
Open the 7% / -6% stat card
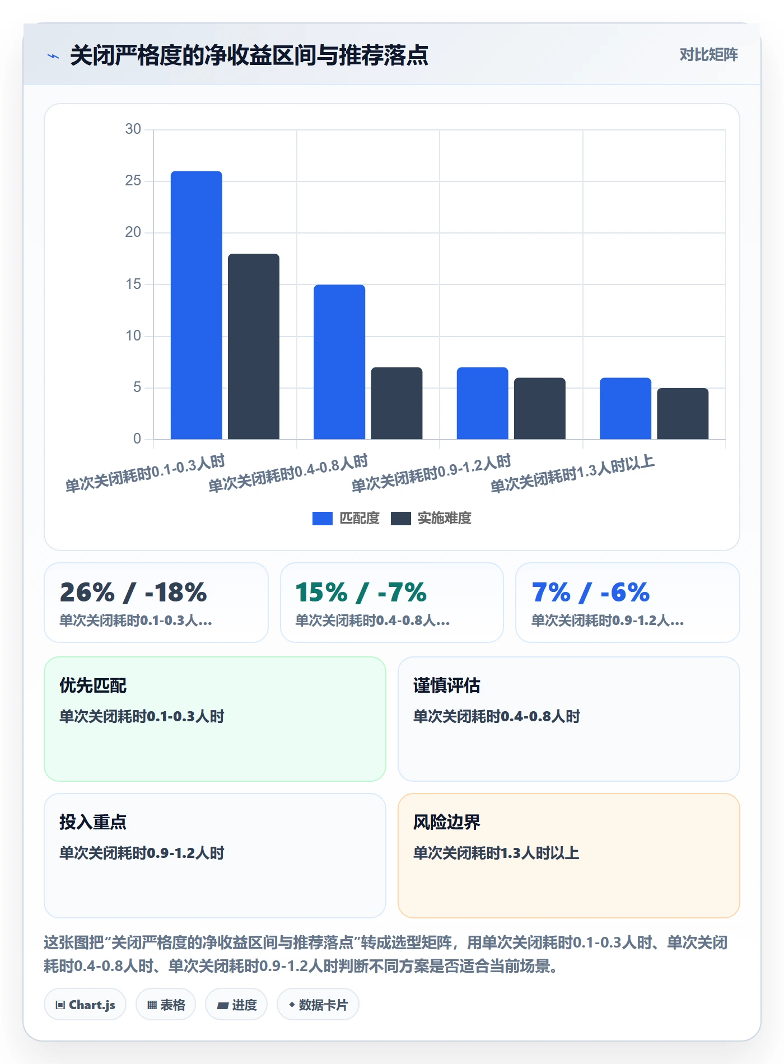(x=628, y=603)
